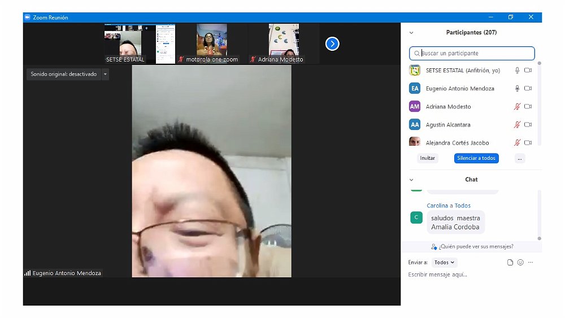The width and height of the screenshot is (565, 318).
Task: Click the Silenciar a todos button
Action: [476, 158]
